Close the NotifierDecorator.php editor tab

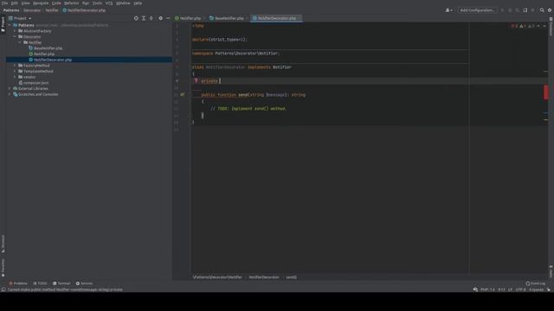click(x=300, y=18)
